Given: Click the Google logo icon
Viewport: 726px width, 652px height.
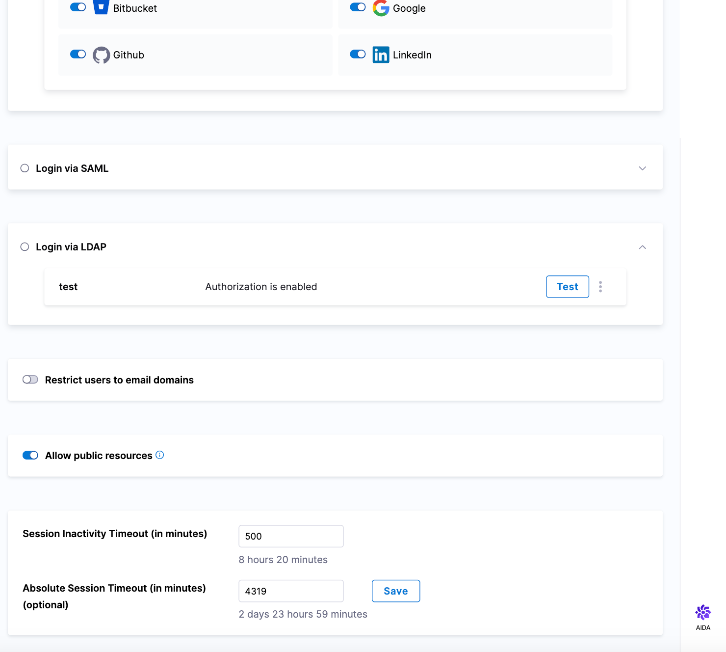Looking at the screenshot, I should click(381, 7).
